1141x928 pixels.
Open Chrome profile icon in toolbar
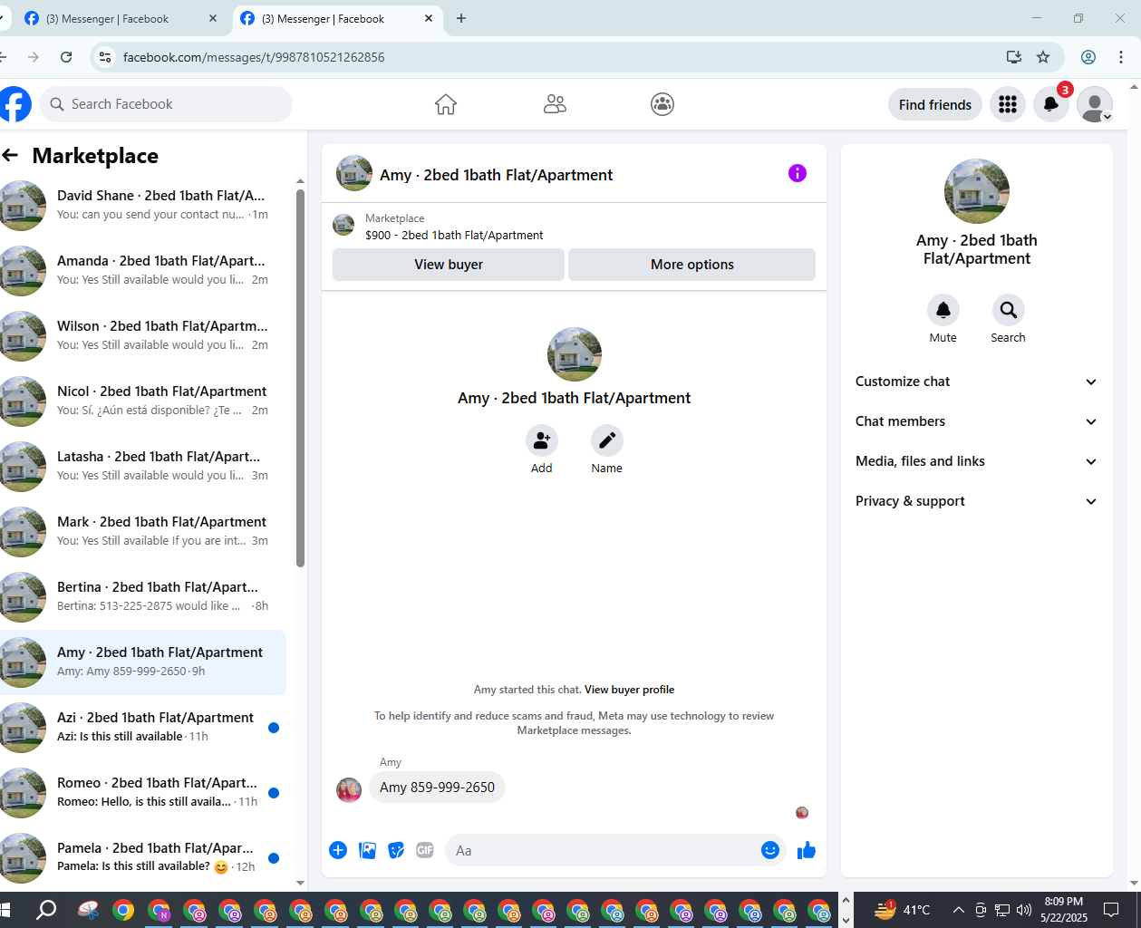1088,57
